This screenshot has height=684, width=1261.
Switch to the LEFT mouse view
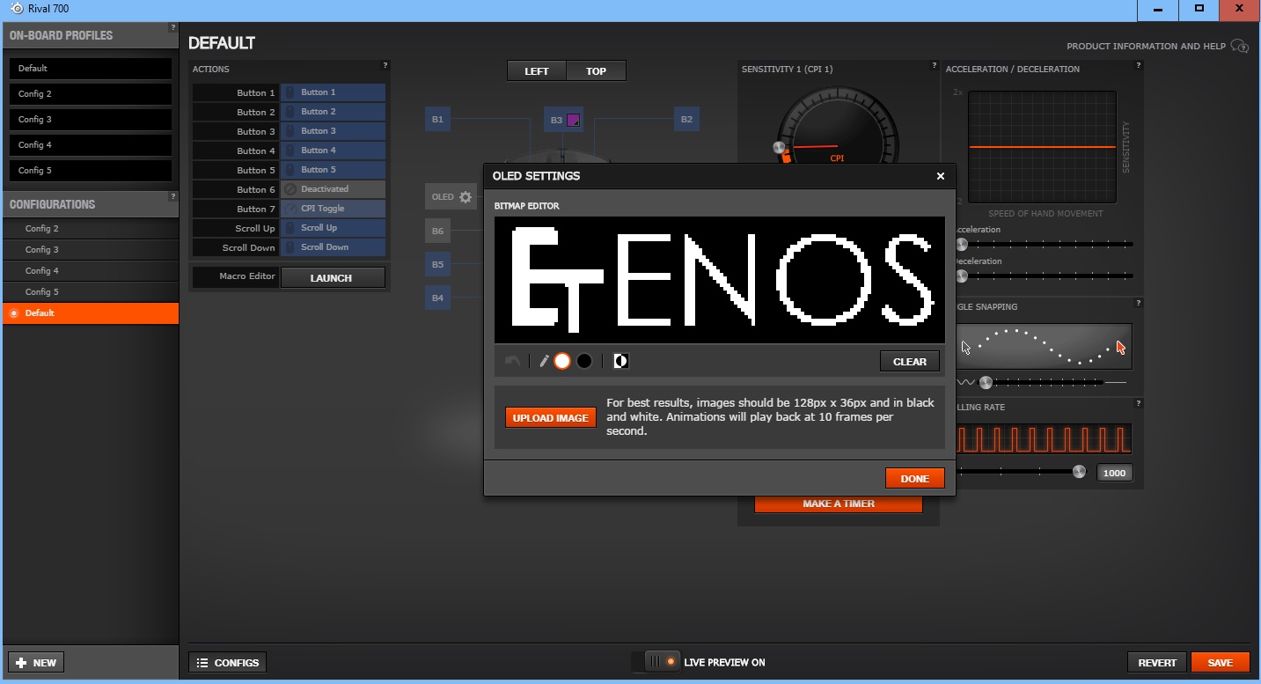tap(537, 71)
